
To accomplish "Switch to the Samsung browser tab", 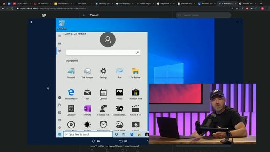I will 104,3.
